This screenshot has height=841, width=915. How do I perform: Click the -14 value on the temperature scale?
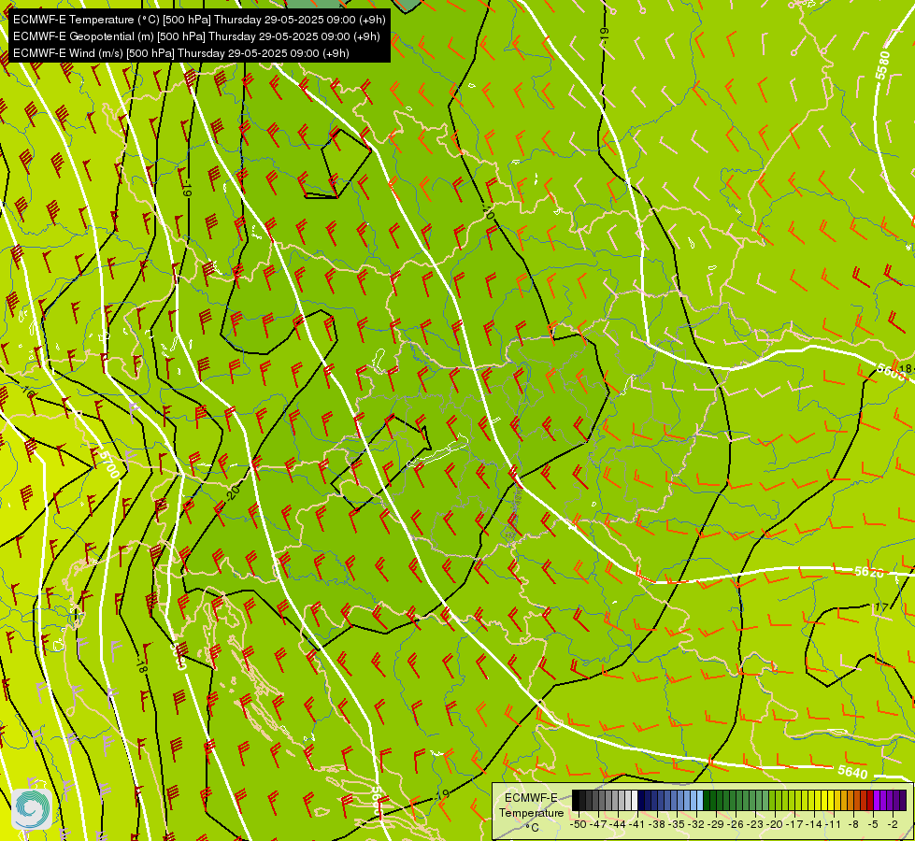click(814, 825)
